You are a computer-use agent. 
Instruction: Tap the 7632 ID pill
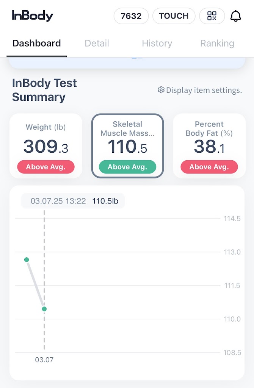[131, 16]
